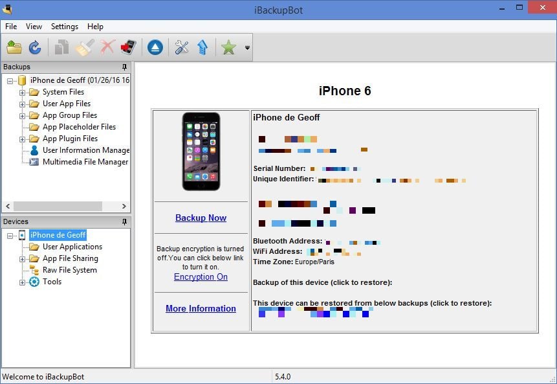Open the View menu
This screenshot has height=384, width=557.
(34, 27)
